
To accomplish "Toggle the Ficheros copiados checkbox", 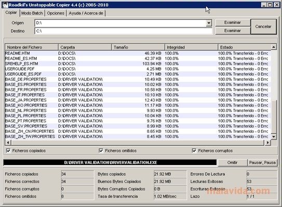I will coord(8,150).
